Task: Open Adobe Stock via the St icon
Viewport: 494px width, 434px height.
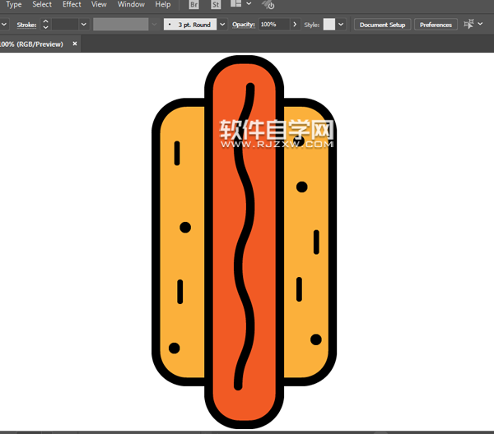Action: [x=216, y=5]
